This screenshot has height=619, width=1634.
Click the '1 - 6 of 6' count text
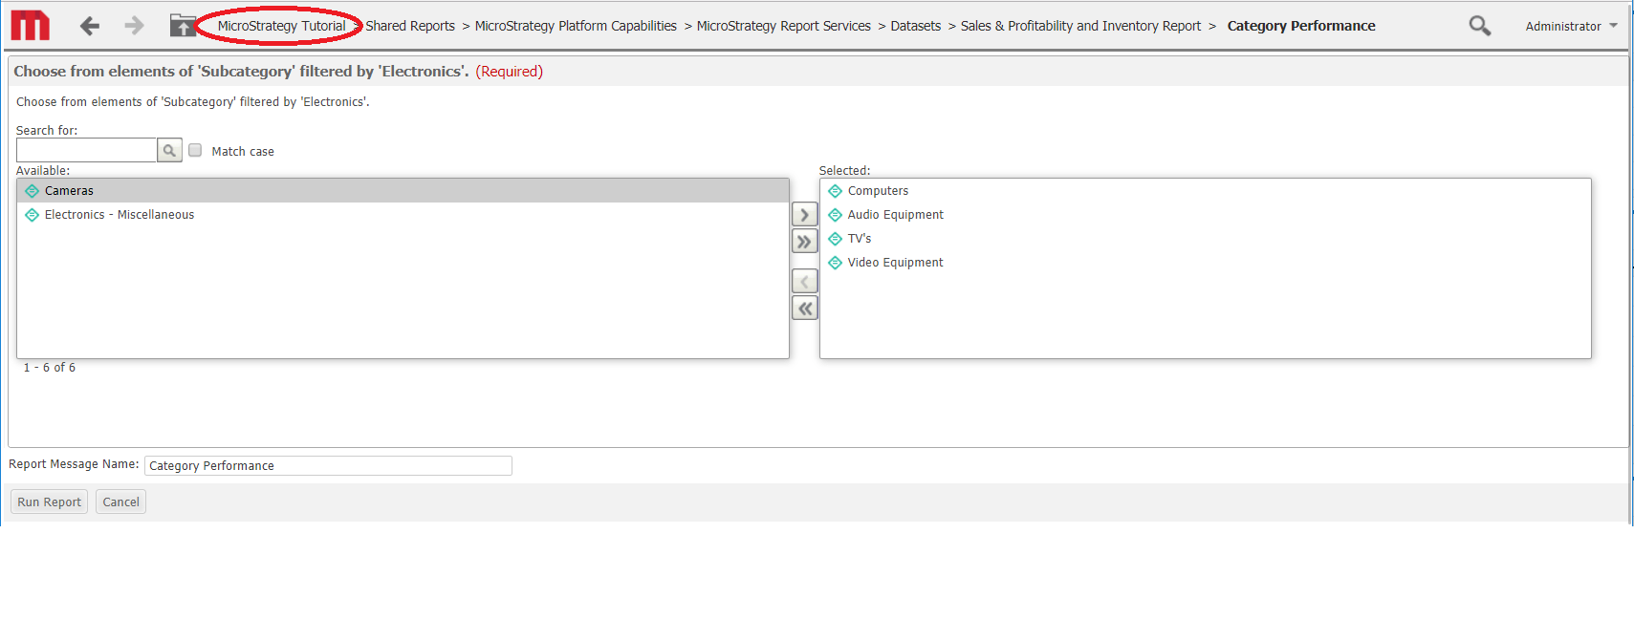pos(50,368)
